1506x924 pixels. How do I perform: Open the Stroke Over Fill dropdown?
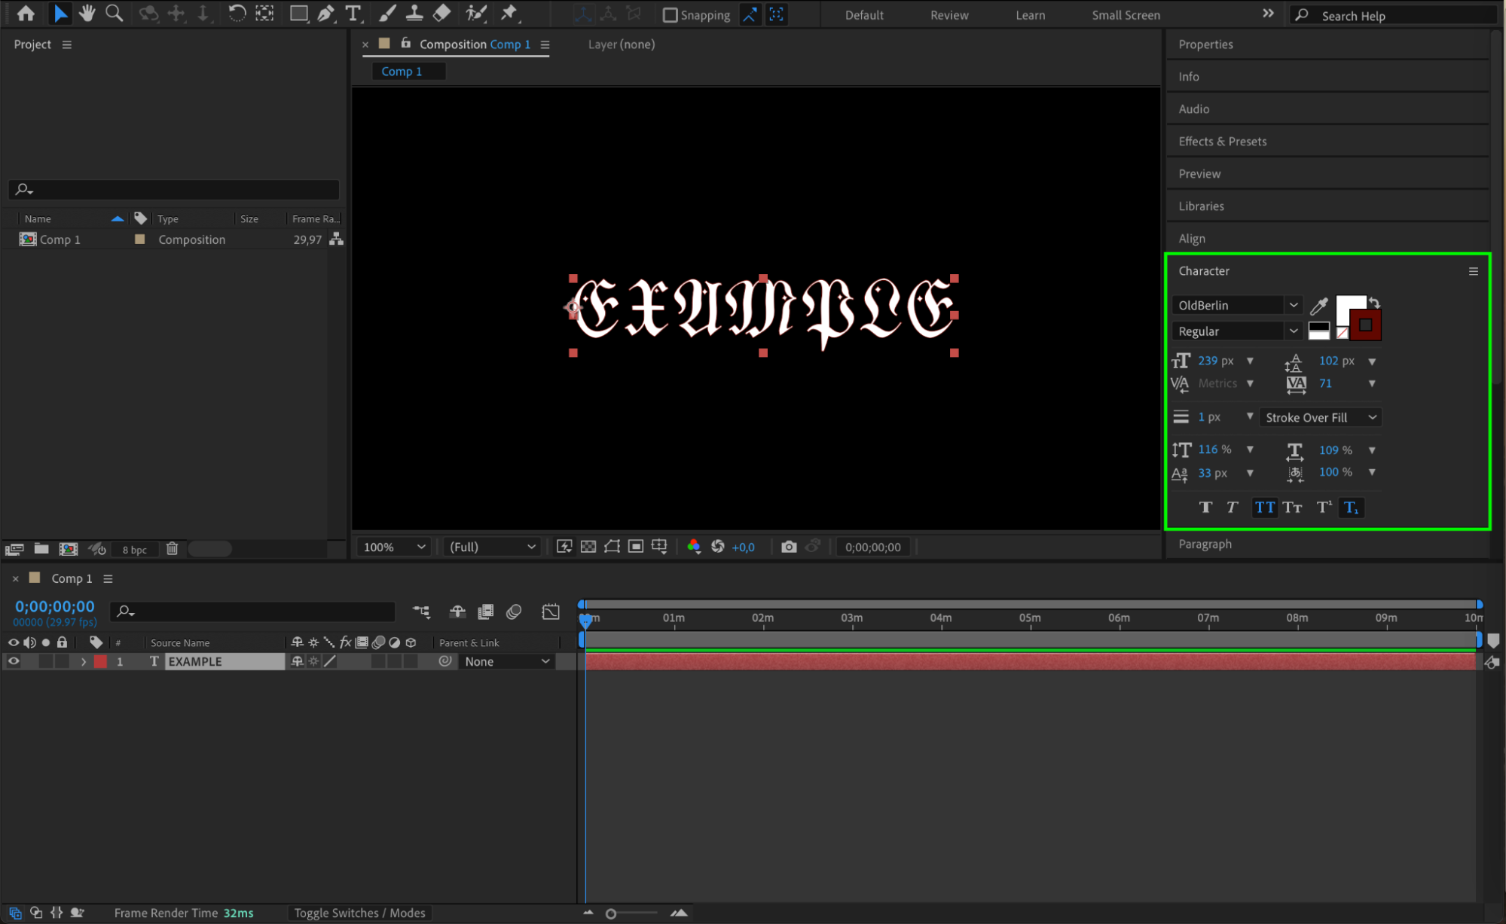pyautogui.click(x=1321, y=417)
